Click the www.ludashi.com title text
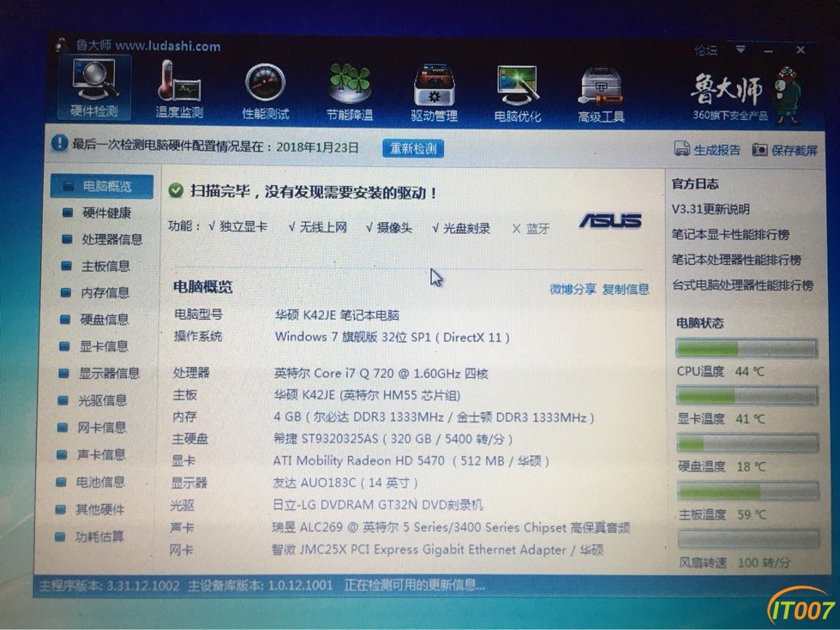The height and width of the screenshot is (630, 840). [168, 46]
